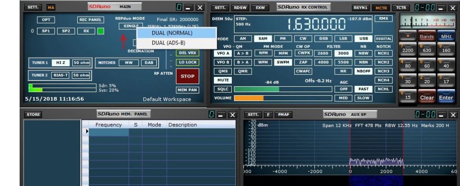This screenshot has width=460, height=186.
Task: Toggle FMAF in the AUX SP window
Action: pyautogui.click(x=283, y=115)
